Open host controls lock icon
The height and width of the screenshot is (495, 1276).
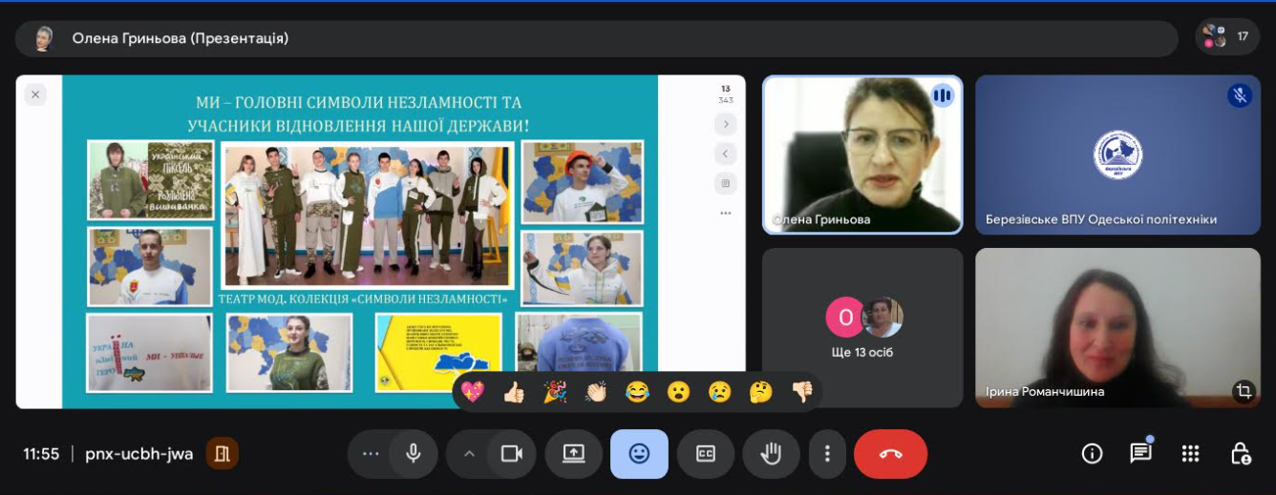[x=1240, y=454]
